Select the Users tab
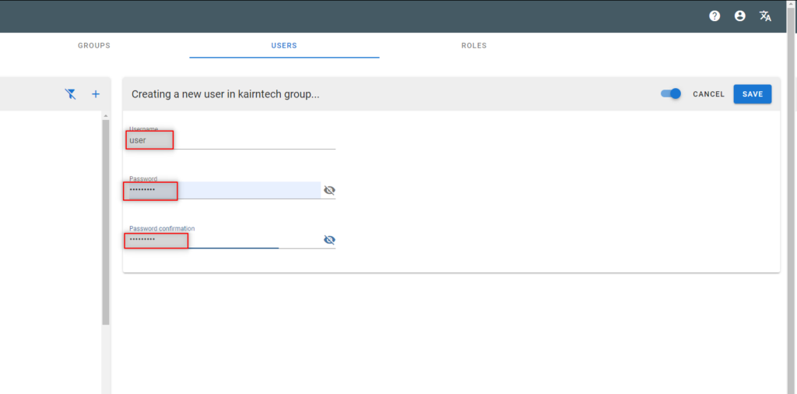 [284, 46]
